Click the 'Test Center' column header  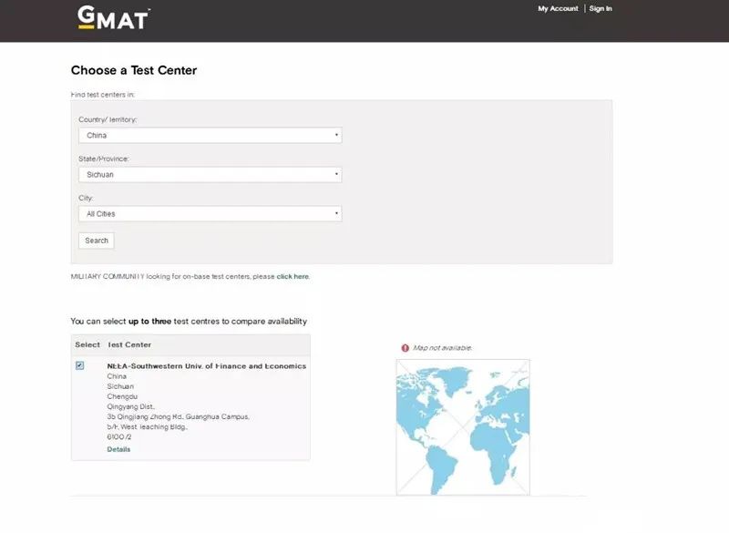(x=129, y=344)
